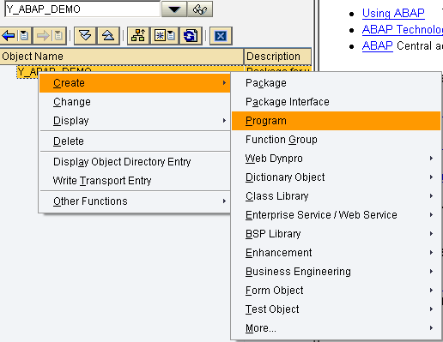Viewport: 443px width, 342px height.
Task: Open the Display submenu
Action: (x=135, y=121)
